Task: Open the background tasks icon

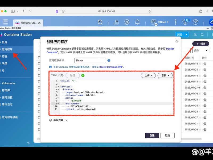Action: click(116, 22)
